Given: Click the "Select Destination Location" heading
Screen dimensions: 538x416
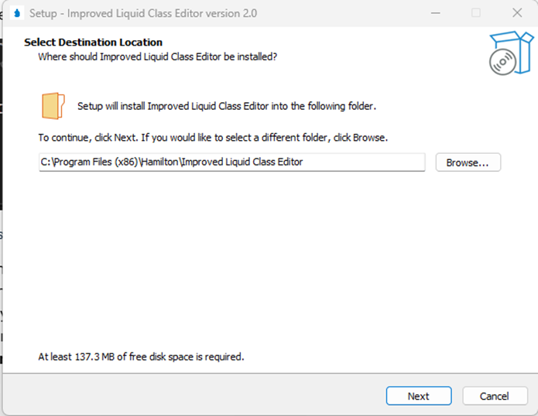Looking at the screenshot, I should click(x=94, y=43).
